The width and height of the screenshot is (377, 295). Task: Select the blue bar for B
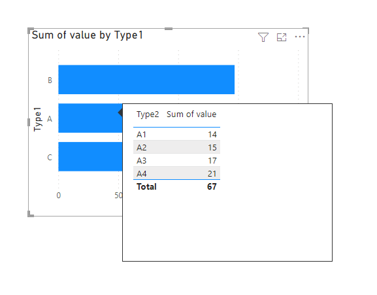(146, 79)
